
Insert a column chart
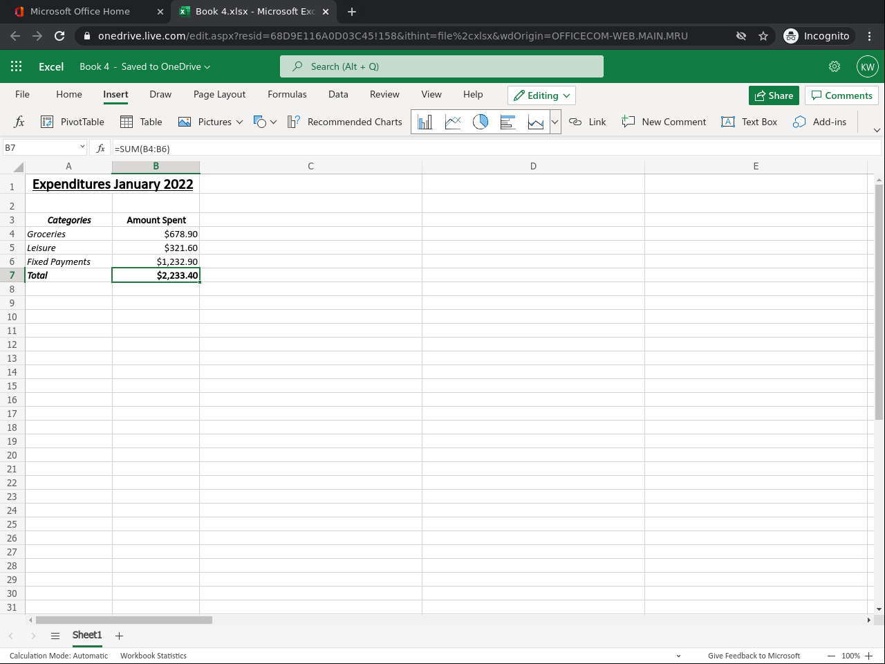(x=425, y=122)
